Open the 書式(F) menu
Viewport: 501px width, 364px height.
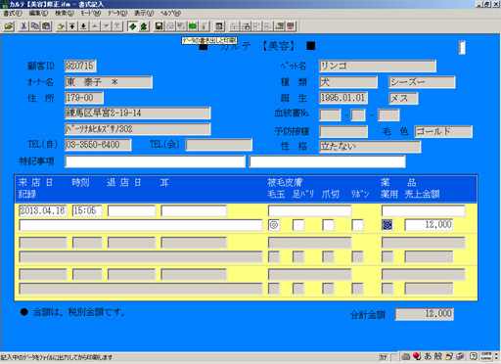(x=13, y=13)
